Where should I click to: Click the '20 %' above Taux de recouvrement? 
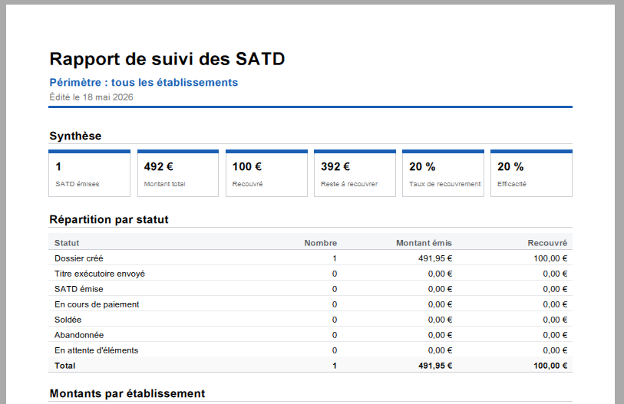(x=422, y=166)
